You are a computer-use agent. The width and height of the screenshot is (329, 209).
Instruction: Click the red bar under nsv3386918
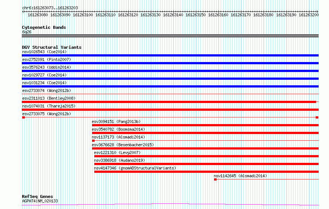(207, 164)
